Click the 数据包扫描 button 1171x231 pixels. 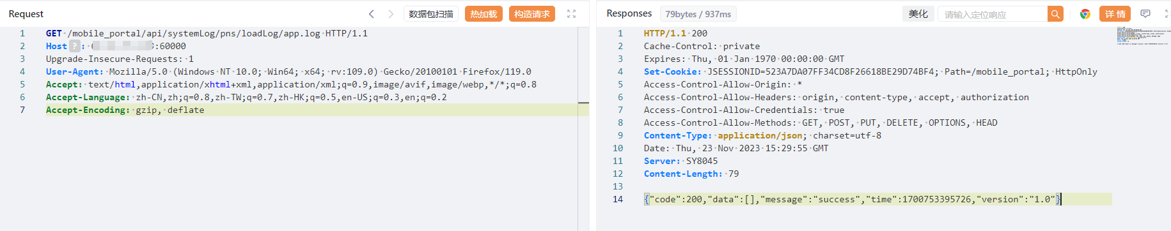point(431,14)
